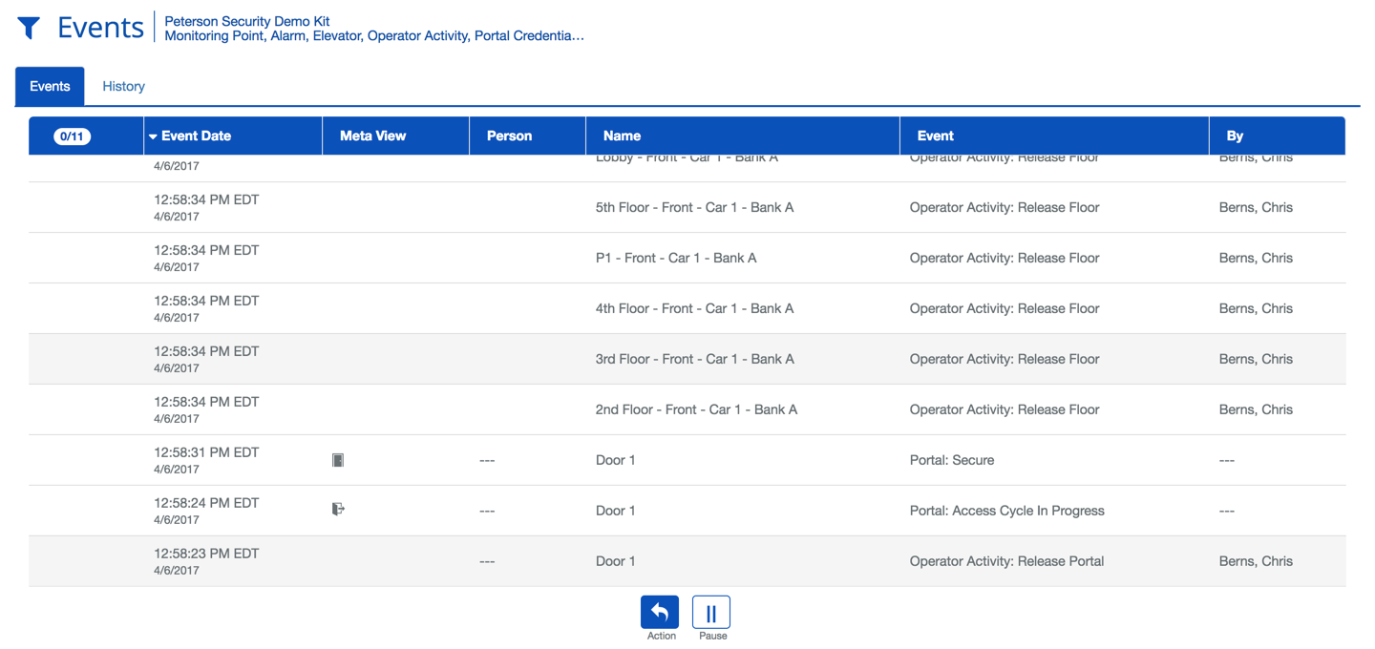Click the door icon in Portal: Secure row
The width and height of the screenshot is (1375, 649).
[x=338, y=460]
